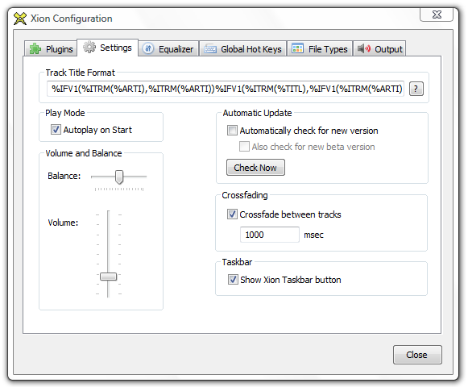Click the File Types grid icon
468x387 pixels.
click(x=297, y=48)
